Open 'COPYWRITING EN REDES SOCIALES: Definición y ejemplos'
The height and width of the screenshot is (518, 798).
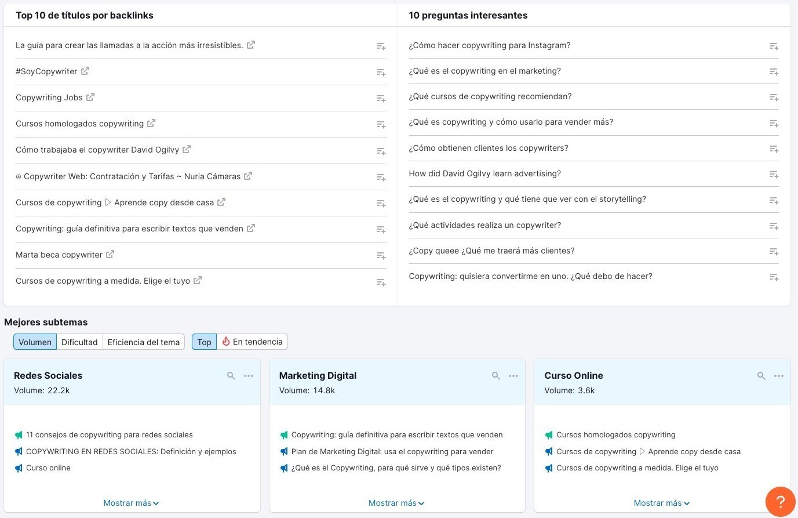(131, 451)
